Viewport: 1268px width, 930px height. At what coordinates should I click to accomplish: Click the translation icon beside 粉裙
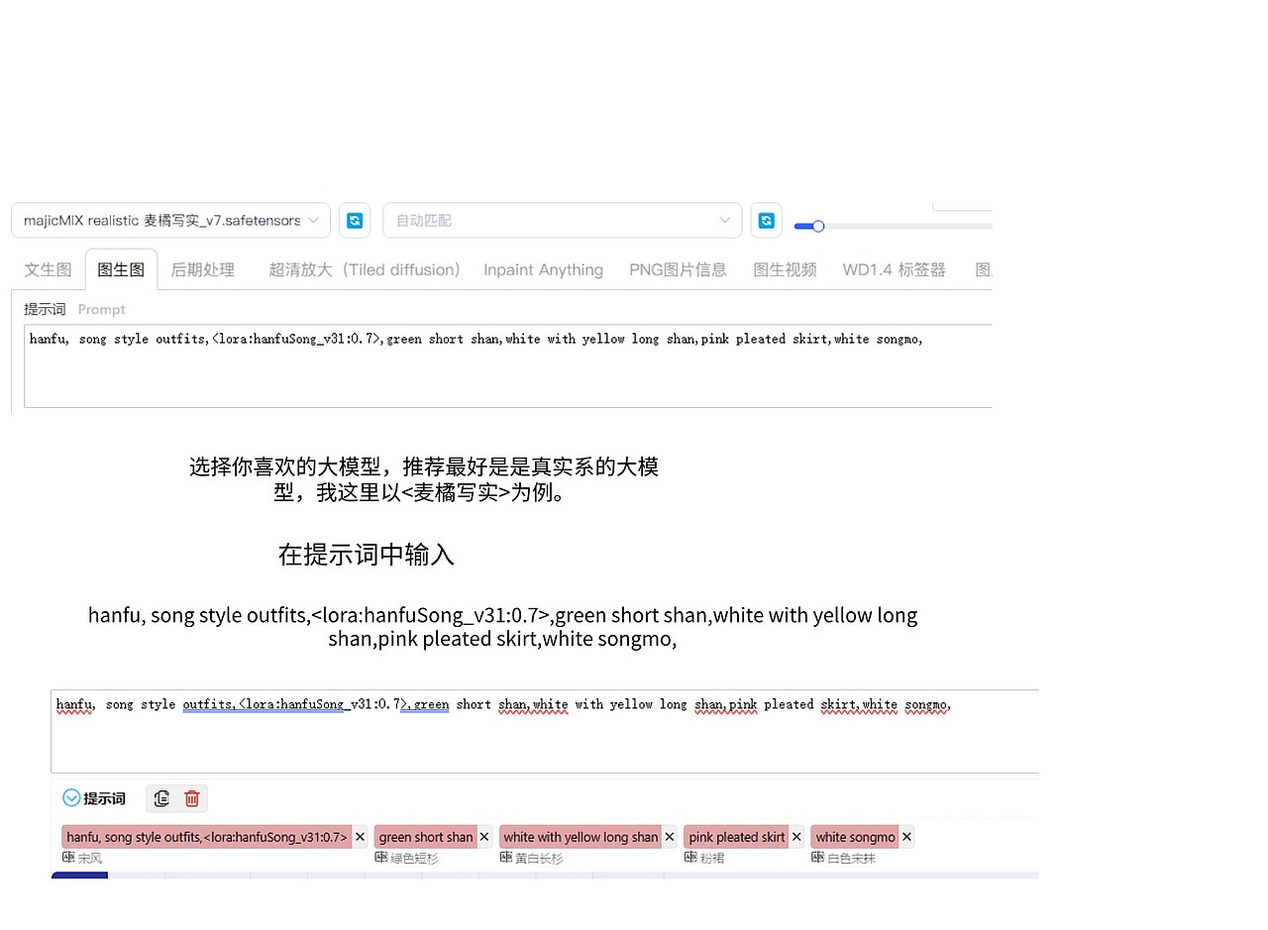[x=690, y=858]
